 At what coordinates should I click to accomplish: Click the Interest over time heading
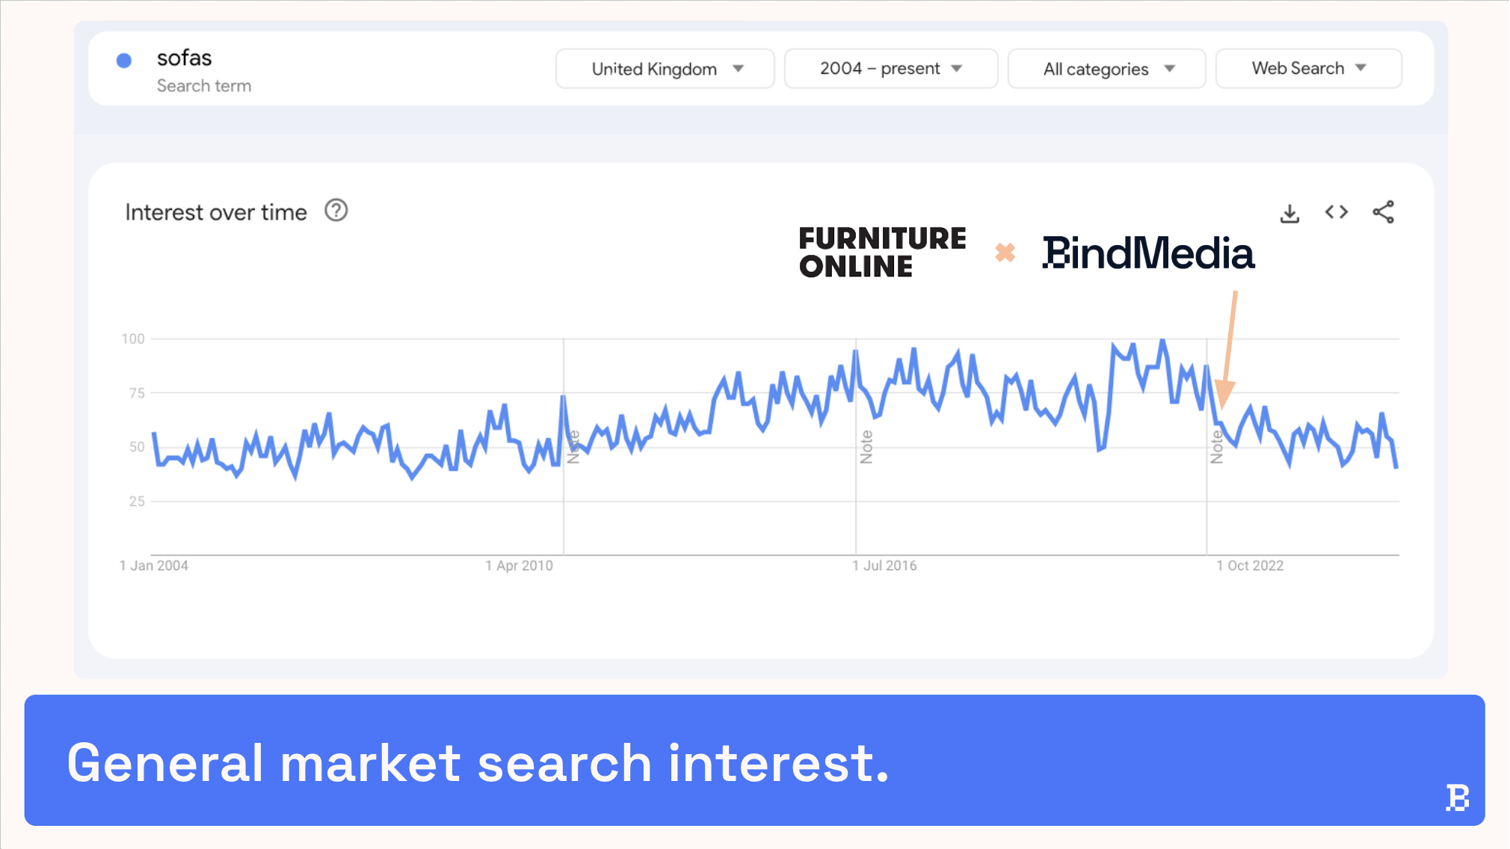pyautogui.click(x=216, y=212)
